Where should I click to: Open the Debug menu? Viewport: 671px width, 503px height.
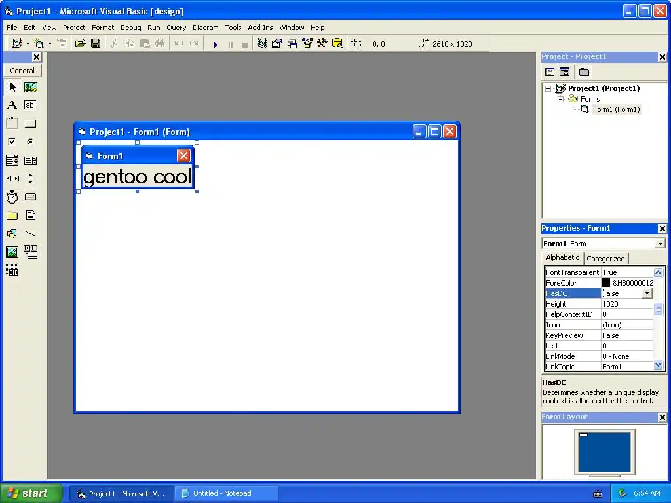point(130,28)
